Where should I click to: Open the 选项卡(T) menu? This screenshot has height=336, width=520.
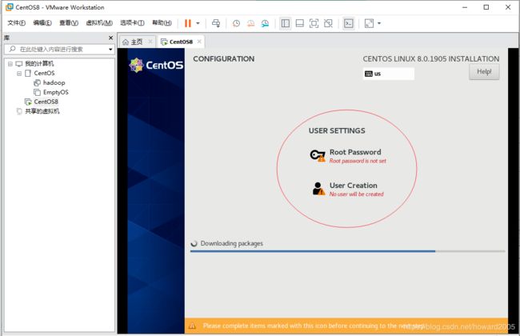132,23
